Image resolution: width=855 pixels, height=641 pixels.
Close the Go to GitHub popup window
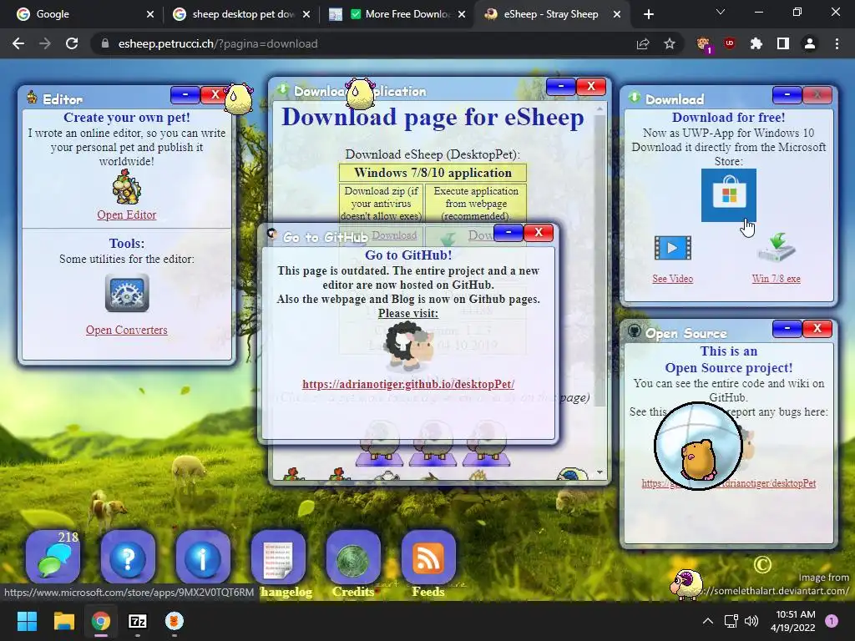[x=539, y=232]
